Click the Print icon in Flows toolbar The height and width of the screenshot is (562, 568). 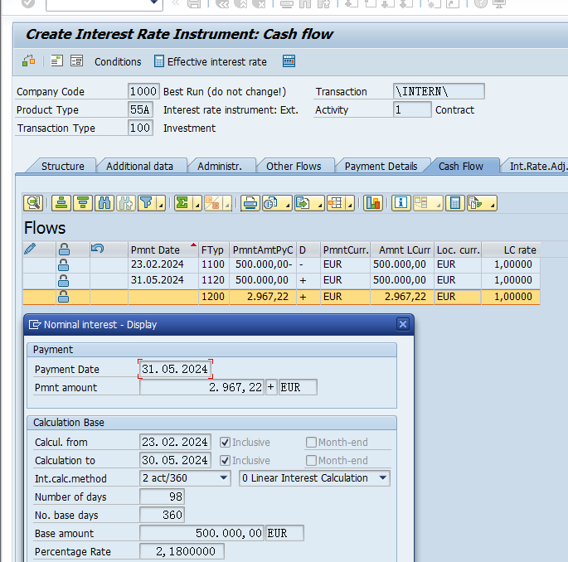pos(250,202)
